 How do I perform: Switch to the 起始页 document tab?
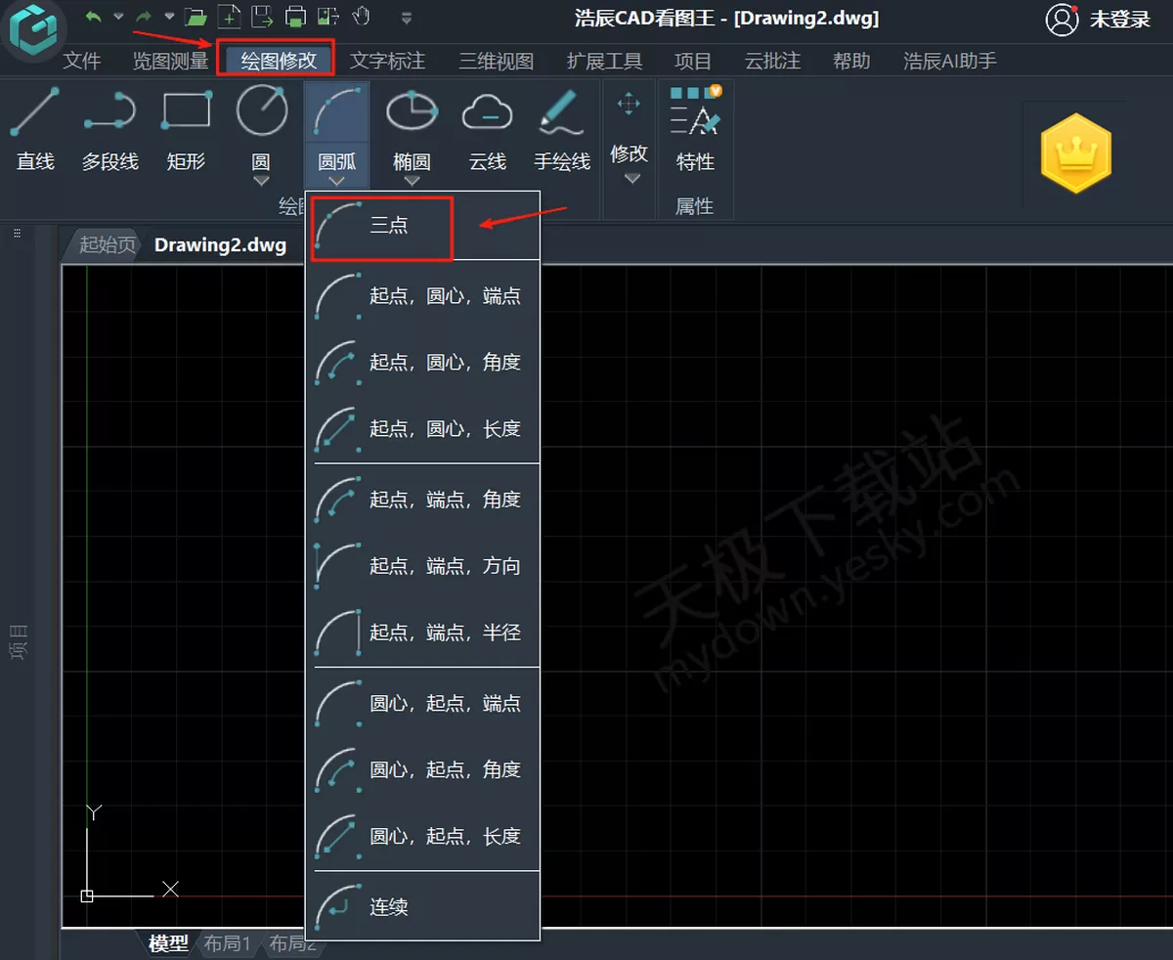pyautogui.click(x=107, y=244)
